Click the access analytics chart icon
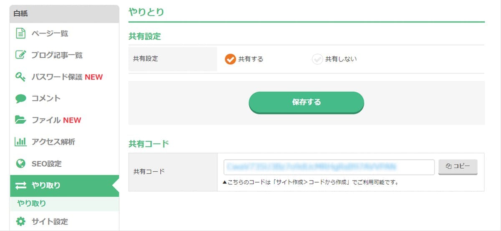The height and width of the screenshot is (231, 501). pyautogui.click(x=20, y=142)
